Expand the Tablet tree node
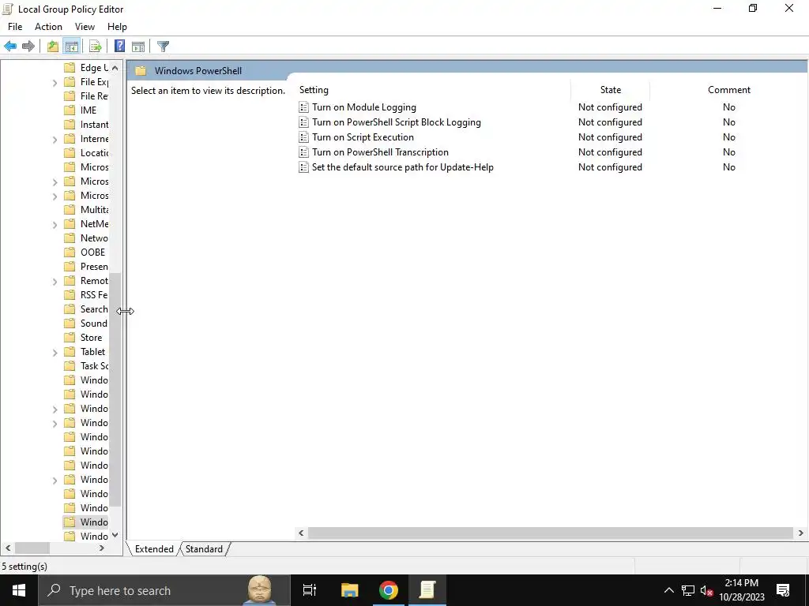The height and width of the screenshot is (606, 809). coord(55,353)
